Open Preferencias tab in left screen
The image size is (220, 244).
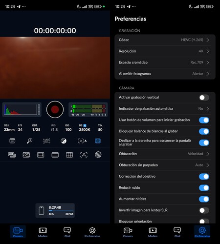[92, 232]
